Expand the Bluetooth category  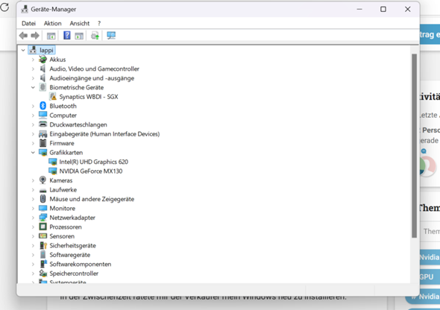pos(33,106)
